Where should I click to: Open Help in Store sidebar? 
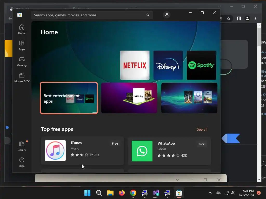click(x=22, y=162)
